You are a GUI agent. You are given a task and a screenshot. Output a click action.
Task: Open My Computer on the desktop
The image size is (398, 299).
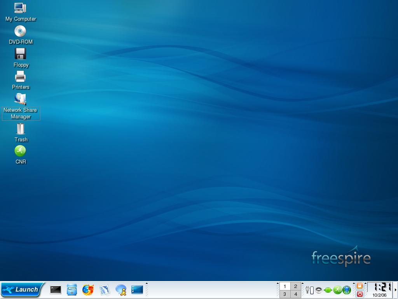pyautogui.click(x=20, y=8)
